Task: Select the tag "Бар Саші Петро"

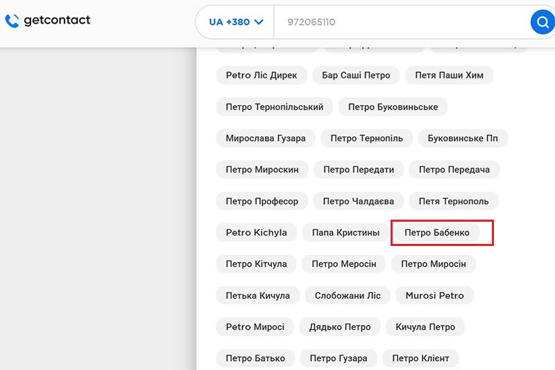Action: pos(356,76)
